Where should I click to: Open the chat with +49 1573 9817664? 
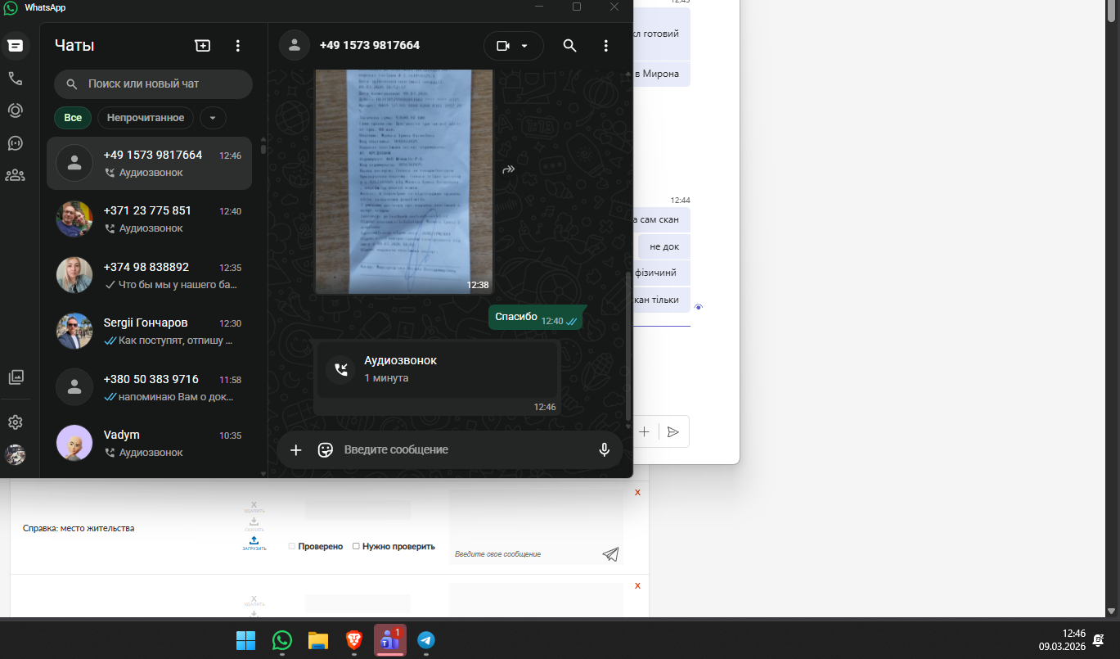[149, 164]
